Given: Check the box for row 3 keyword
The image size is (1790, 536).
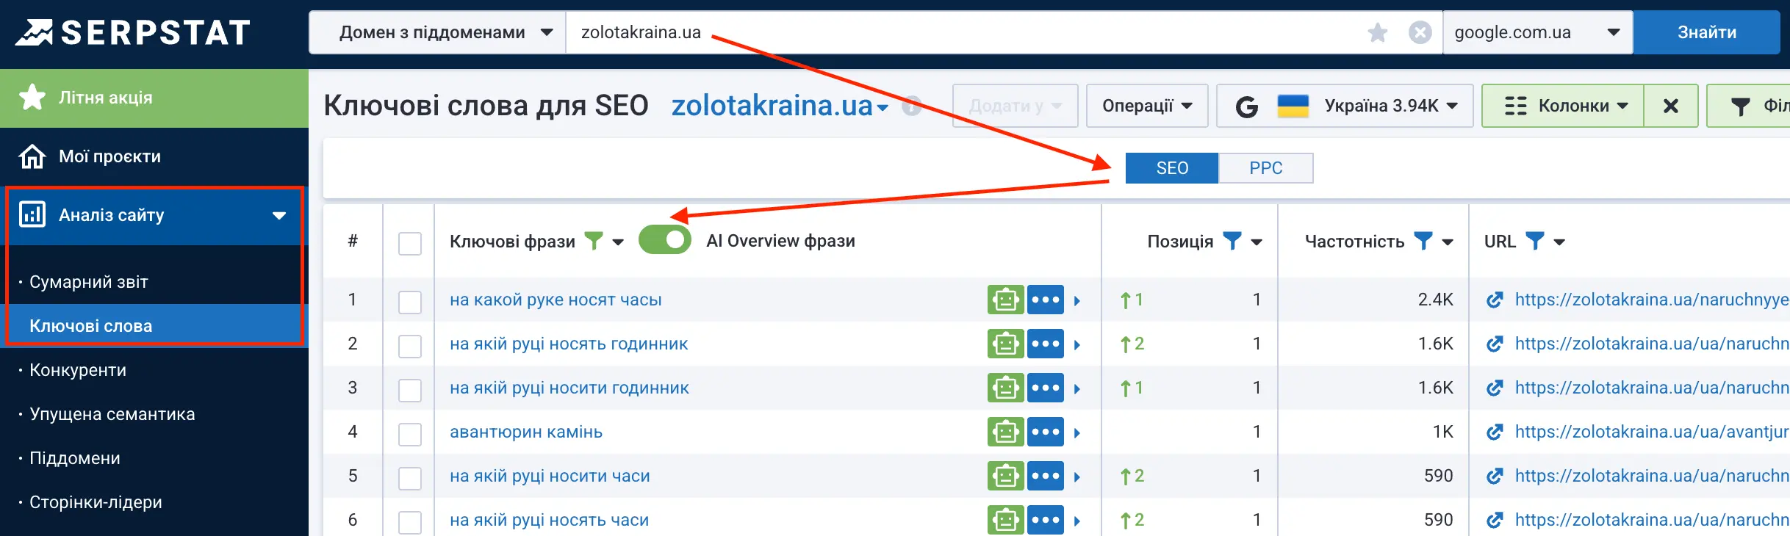Looking at the screenshot, I should [x=410, y=390].
